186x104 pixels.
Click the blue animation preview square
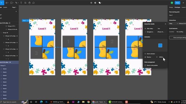coord(160,46)
